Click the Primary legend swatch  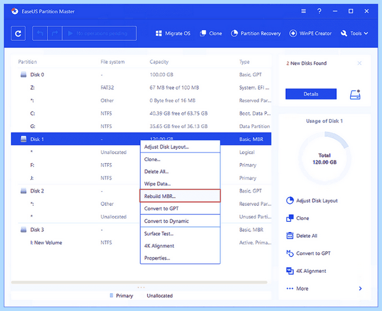111,296
